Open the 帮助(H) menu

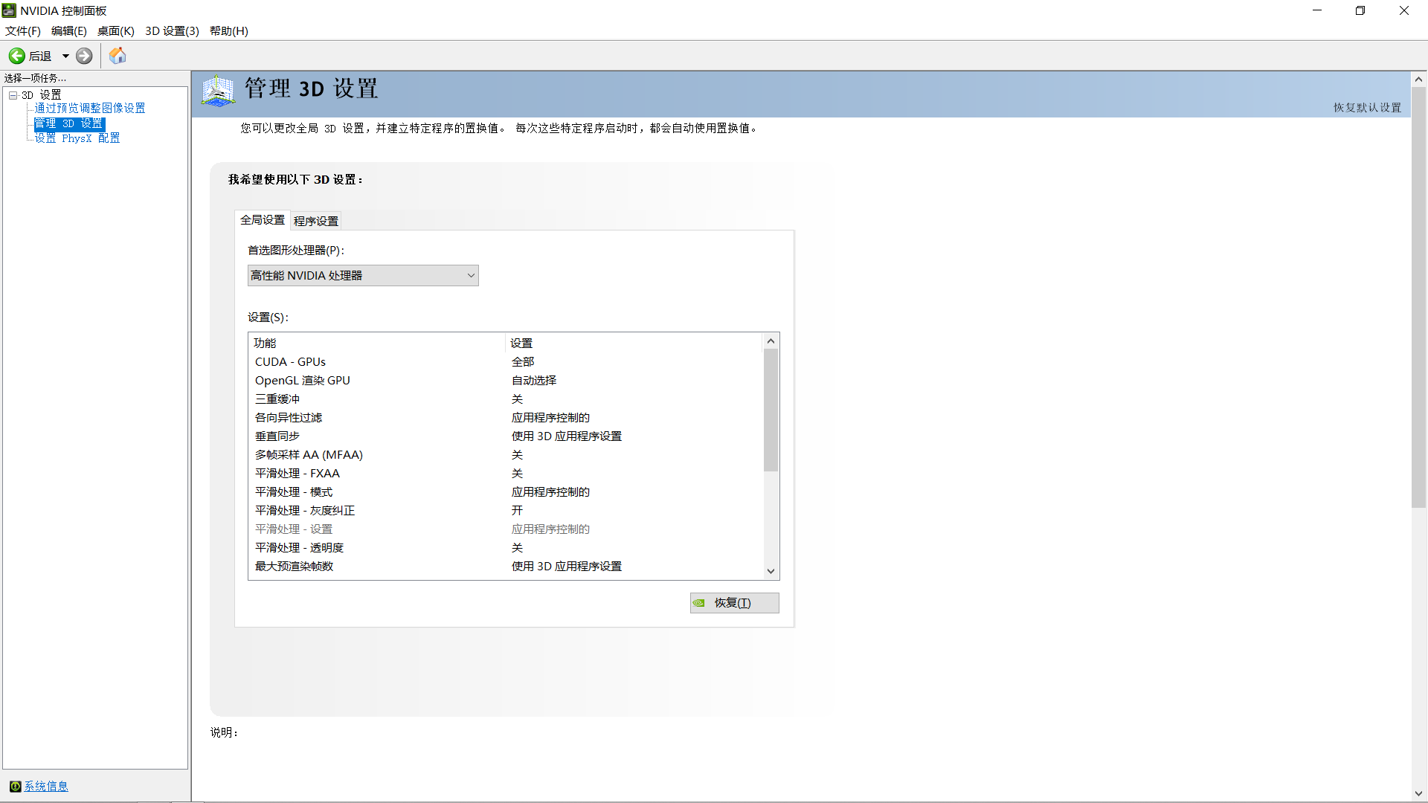coord(229,31)
